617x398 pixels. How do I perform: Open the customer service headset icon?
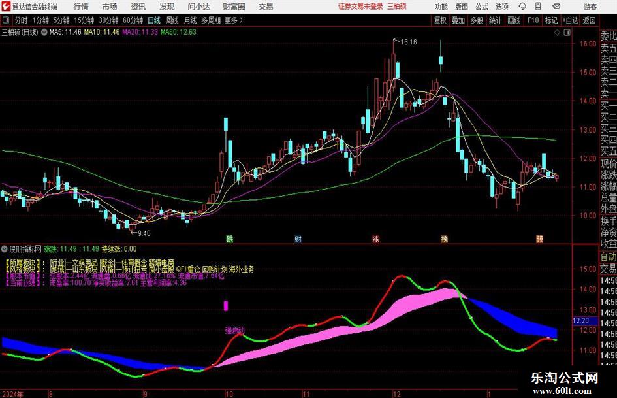pyautogui.click(x=522, y=7)
